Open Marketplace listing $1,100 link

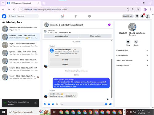click(59, 33)
